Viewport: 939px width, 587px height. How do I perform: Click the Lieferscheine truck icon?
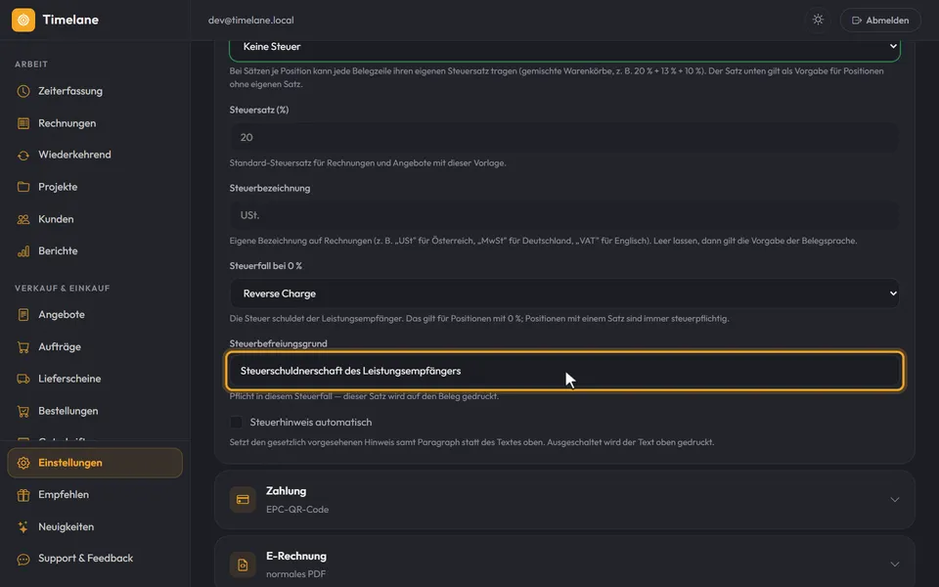pyautogui.click(x=23, y=379)
